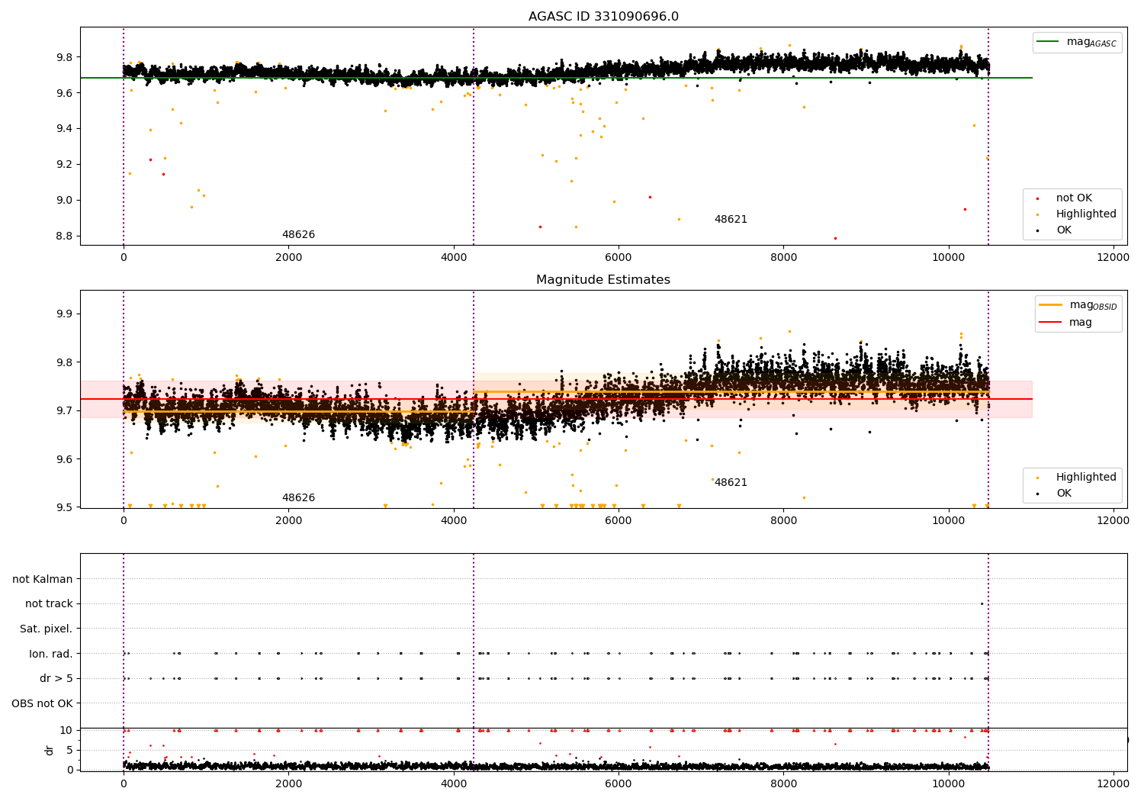The image size is (1144, 801).
Task: Click 'OK' legend entry in the top plot
Action: tap(1064, 230)
